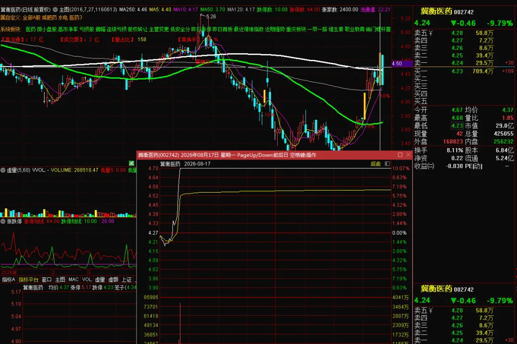Screen dimensions: 517x344
Task: Open the 低安全分 system sector
Action: (x=180, y=29)
